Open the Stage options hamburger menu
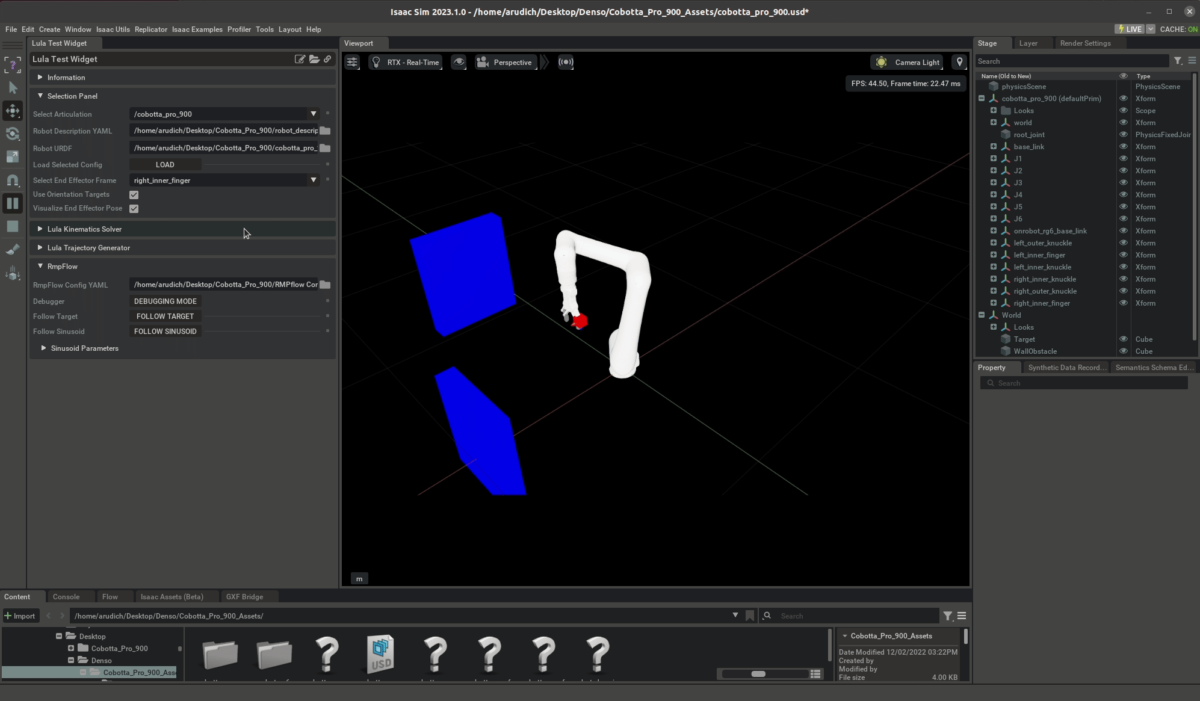 coord(1192,61)
